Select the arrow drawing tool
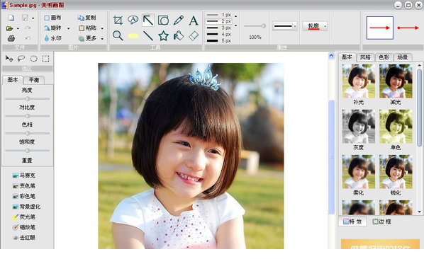This screenshot has height=259, width=424. point(148,21)
